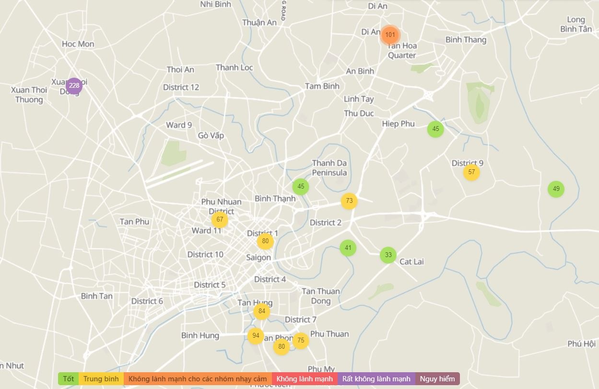Click the yellow 73 AQI marker
This screenshot has height=389, width=599.
tap(349, 201)
